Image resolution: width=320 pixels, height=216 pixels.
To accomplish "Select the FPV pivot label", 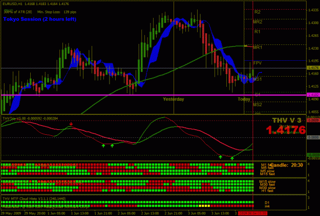I will coord(258,63).
